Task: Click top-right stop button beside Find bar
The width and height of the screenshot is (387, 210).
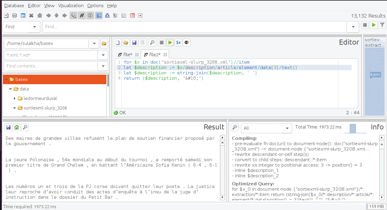Action: point(365,25)
